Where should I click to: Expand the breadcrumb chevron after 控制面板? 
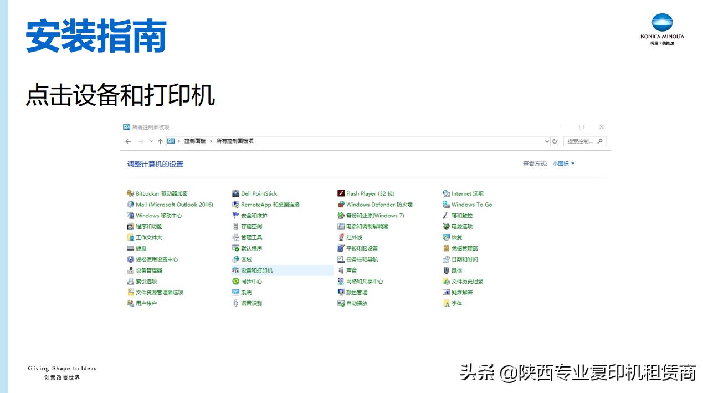(x=212, y=141)
